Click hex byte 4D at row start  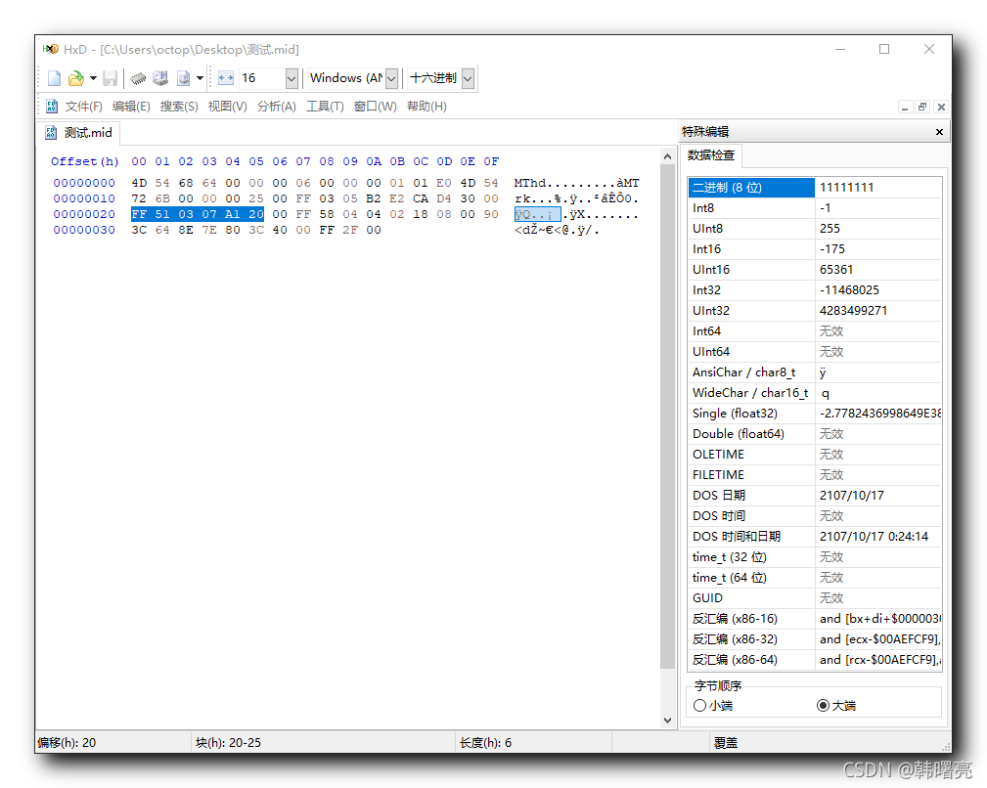[x=139, y=183]
